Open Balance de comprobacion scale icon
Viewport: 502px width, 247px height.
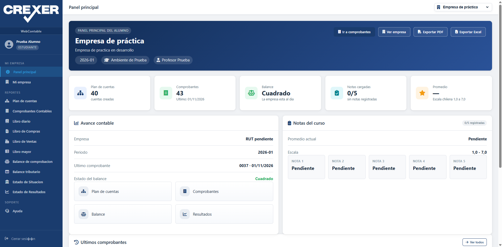coord(7,162)
